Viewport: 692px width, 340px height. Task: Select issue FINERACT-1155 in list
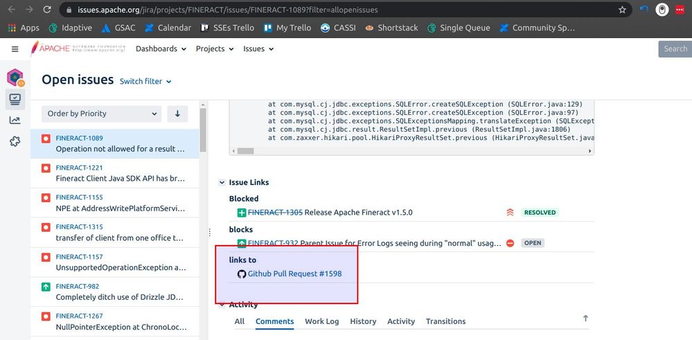115,203
